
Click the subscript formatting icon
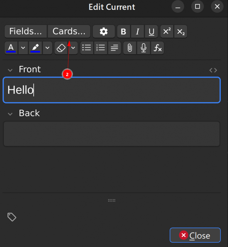(181, 31)
